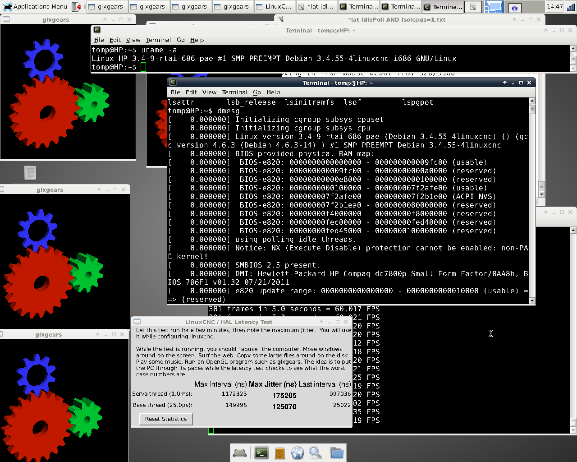Open window menu icon of dmesg terminal titlebar
The image size is (577, 462).
coord(173,83)
